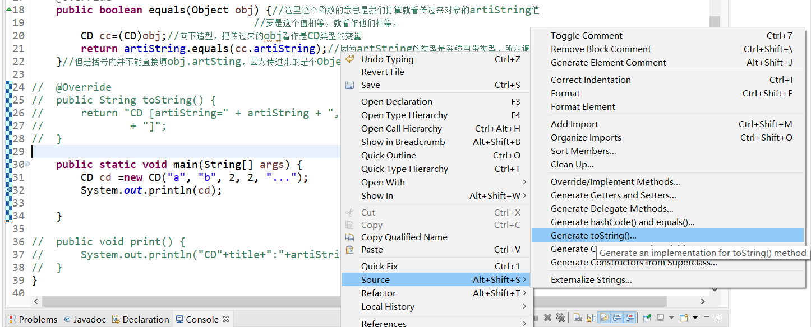Click the Paste clipboard icon
Image resolution: width=811 pixels, height=327 pixels.
350,250
